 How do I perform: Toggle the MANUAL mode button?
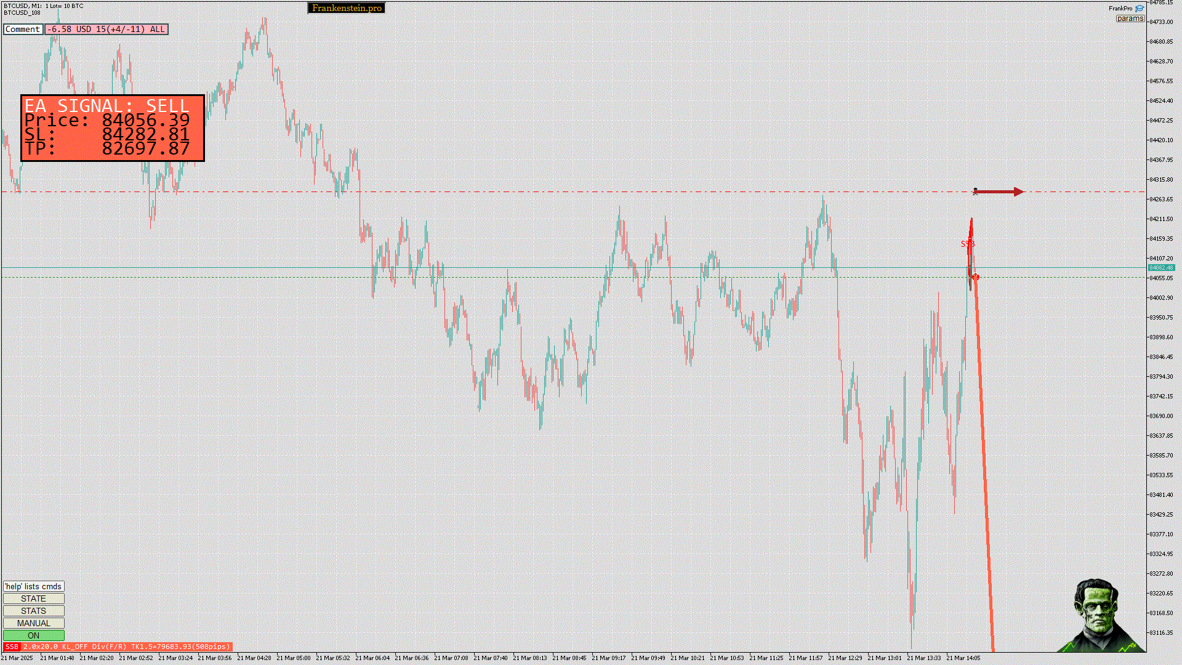coord(33,623)
